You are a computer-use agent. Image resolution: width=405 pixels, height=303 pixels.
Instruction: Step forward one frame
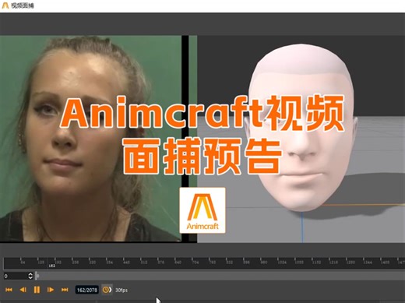(x=51, y=290)
